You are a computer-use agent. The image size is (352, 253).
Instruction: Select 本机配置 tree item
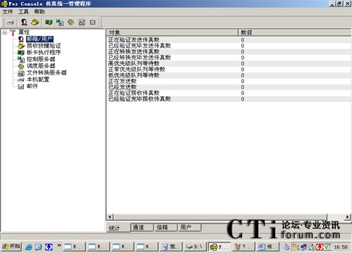[x=38, y=79]
